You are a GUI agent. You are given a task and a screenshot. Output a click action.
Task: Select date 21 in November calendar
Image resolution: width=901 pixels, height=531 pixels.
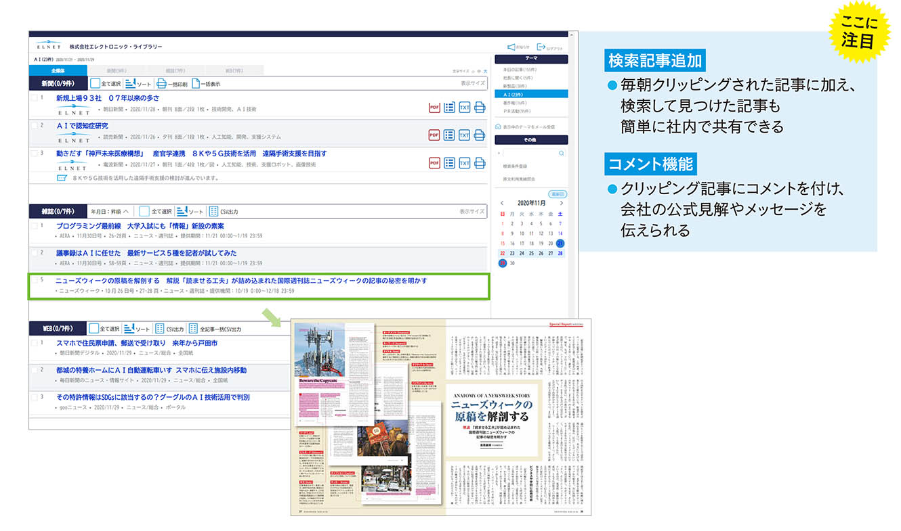click(560, 243)
